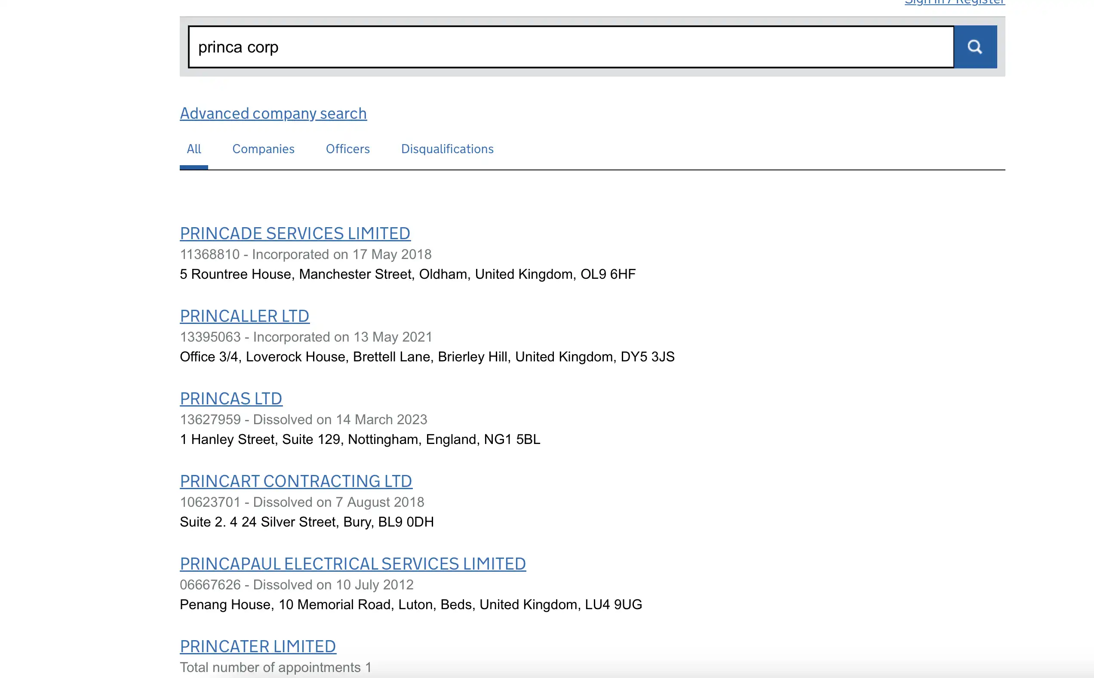
Task: Switch to the Companies tab
Action: tap(264, 149)
